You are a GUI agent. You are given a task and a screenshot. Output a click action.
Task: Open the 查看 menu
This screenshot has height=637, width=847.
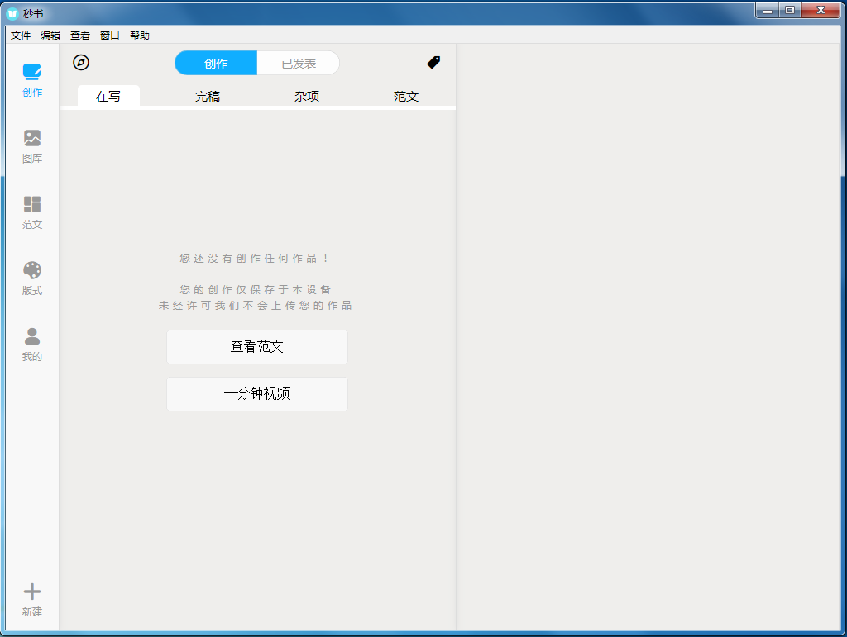point(80,35)
